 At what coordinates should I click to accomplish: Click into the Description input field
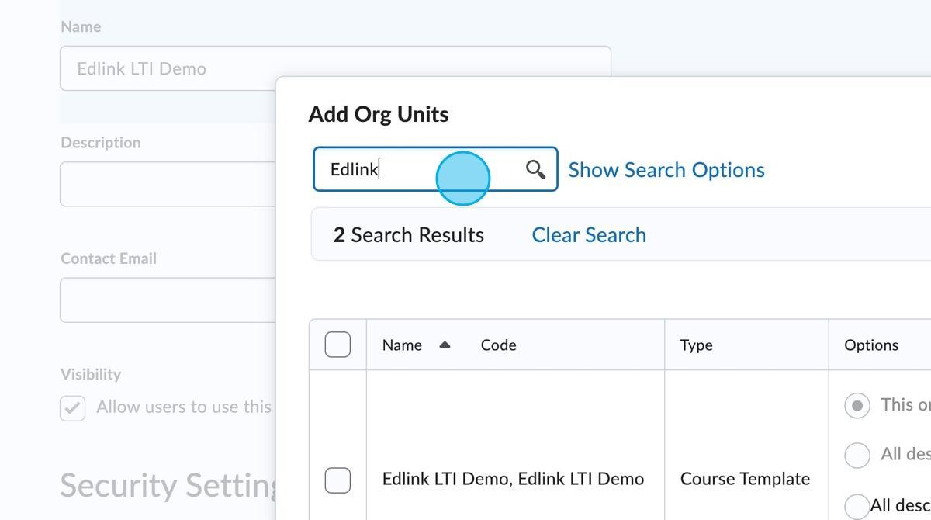(167, 184)
